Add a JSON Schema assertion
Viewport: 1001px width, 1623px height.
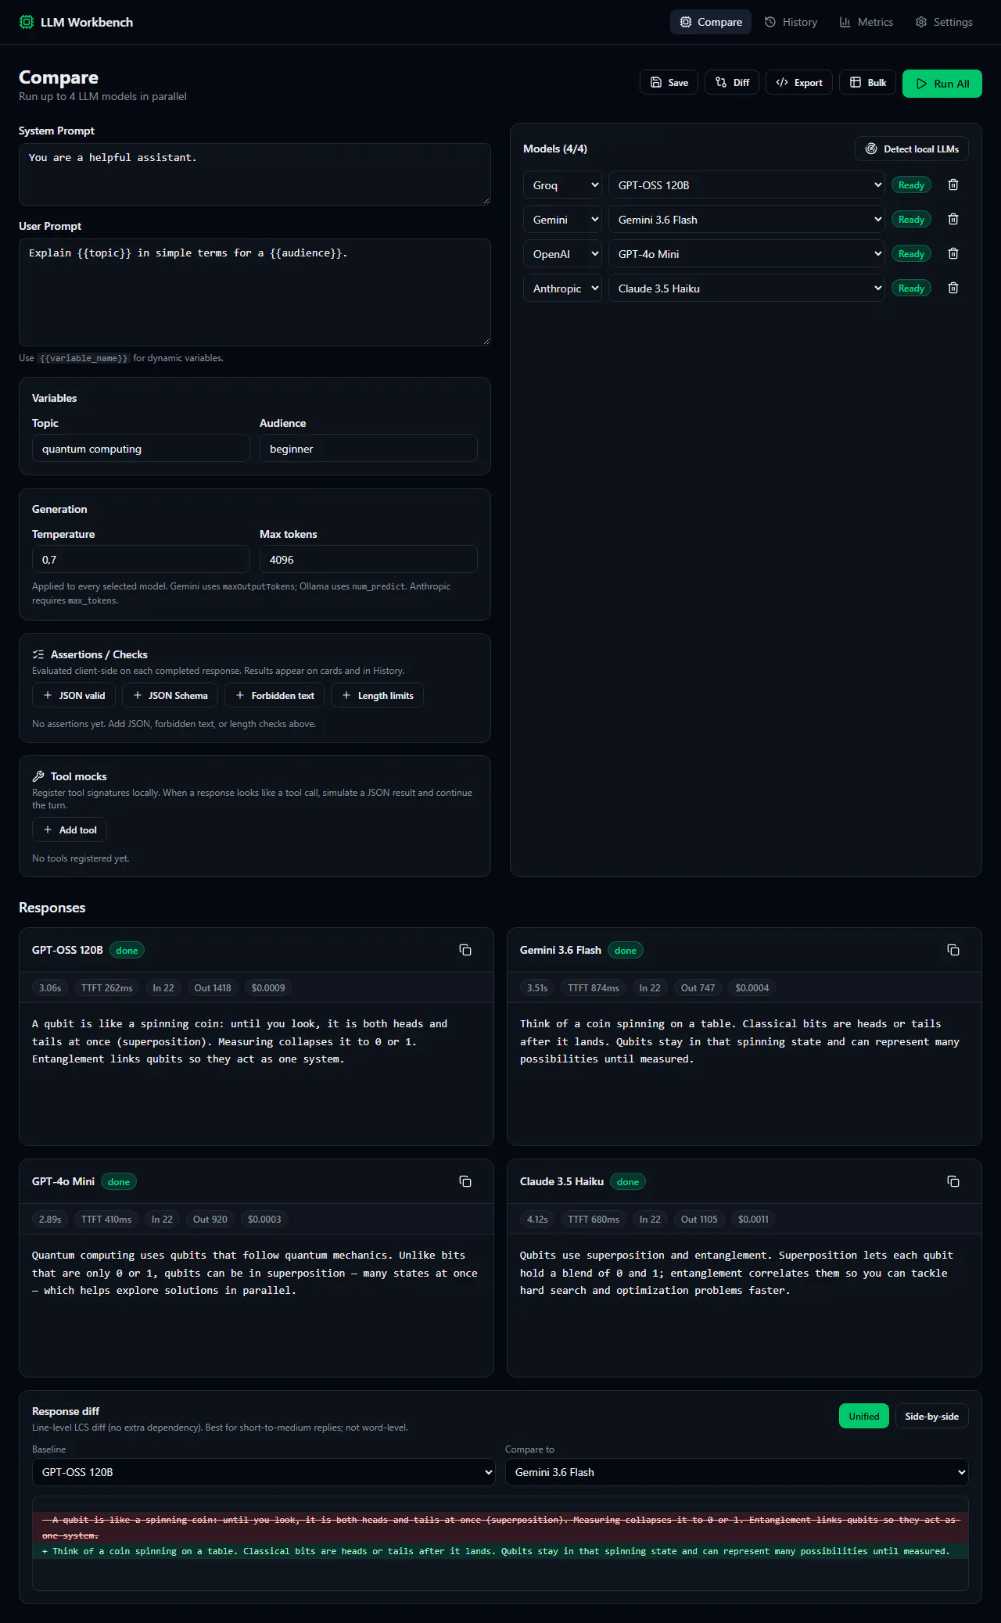click(x=170, y=696)
